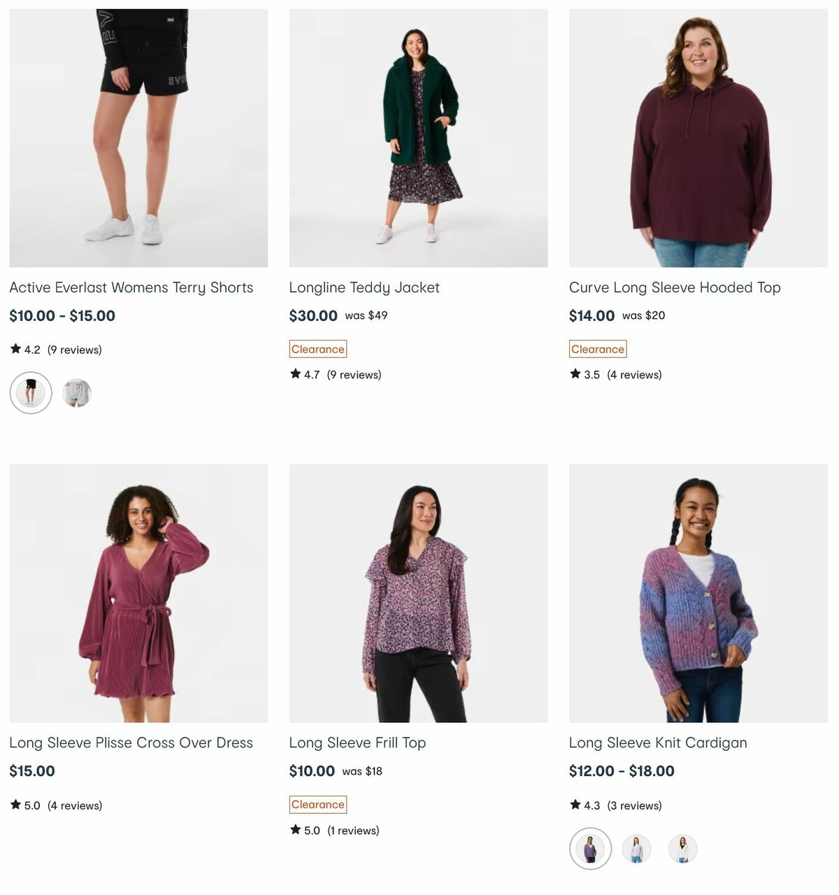The height and width of the screenshot is (895, 839).
Task: Open the Longline Teddy Jacket product page
Action: tap(364, 287)
